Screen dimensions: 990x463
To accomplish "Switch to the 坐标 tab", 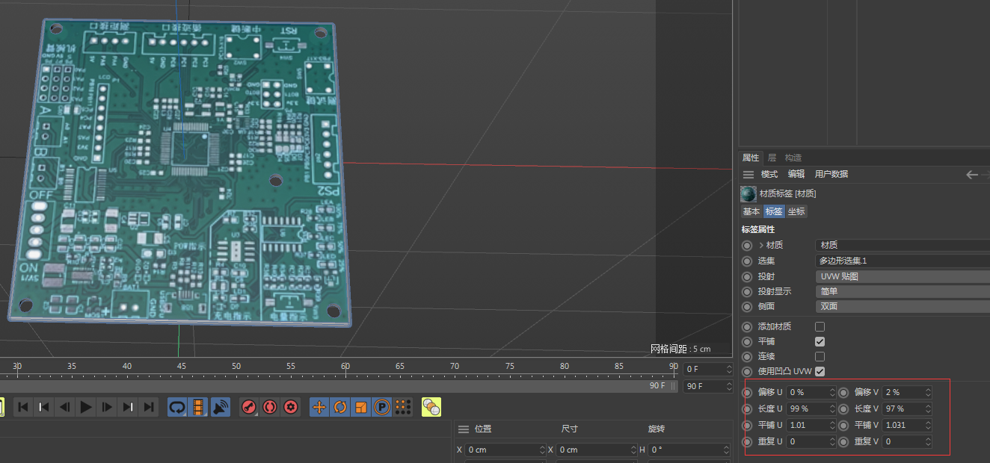I will click(x=796, y=211).
